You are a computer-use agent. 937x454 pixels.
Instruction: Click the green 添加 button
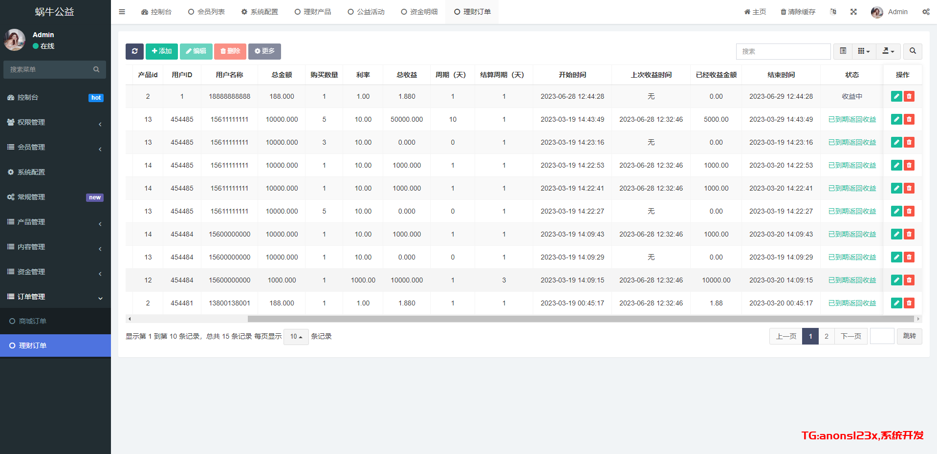[x=162, y=51]
